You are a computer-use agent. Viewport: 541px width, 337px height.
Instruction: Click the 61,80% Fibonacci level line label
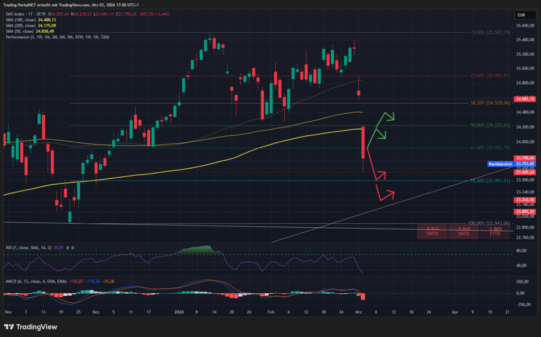(488, 148)
